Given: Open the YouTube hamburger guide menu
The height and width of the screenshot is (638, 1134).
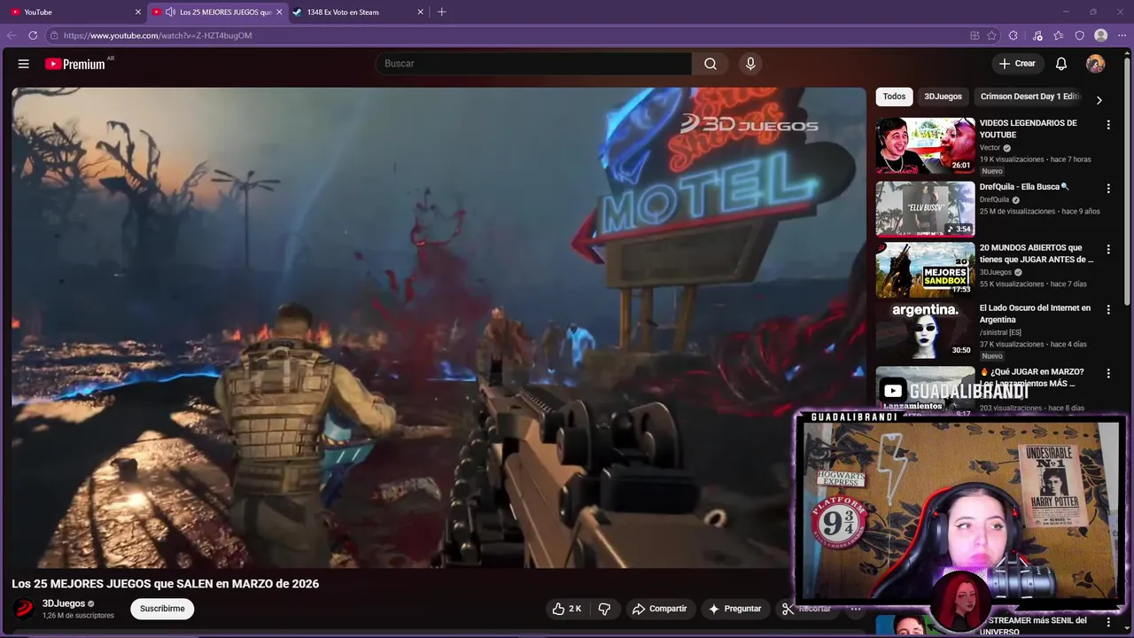Looking at the screenshot, I should pos(24,64).
